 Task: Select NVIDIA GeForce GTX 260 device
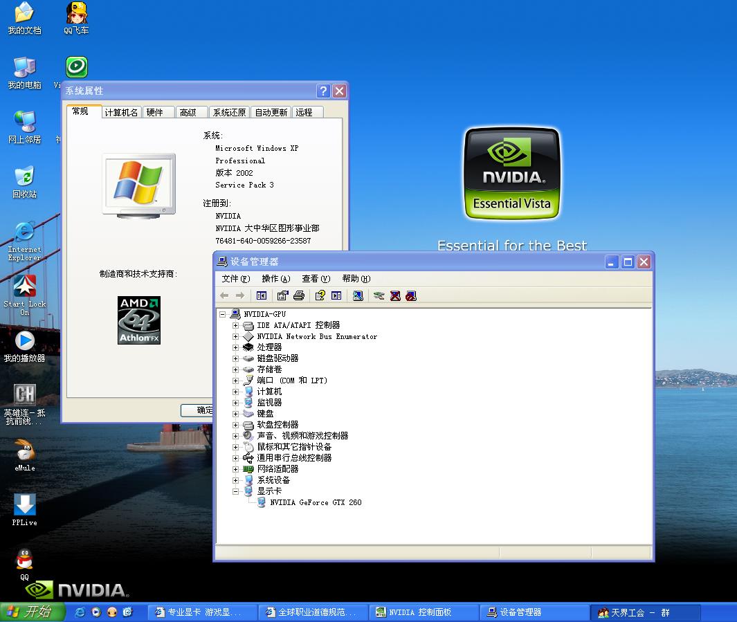316,502
